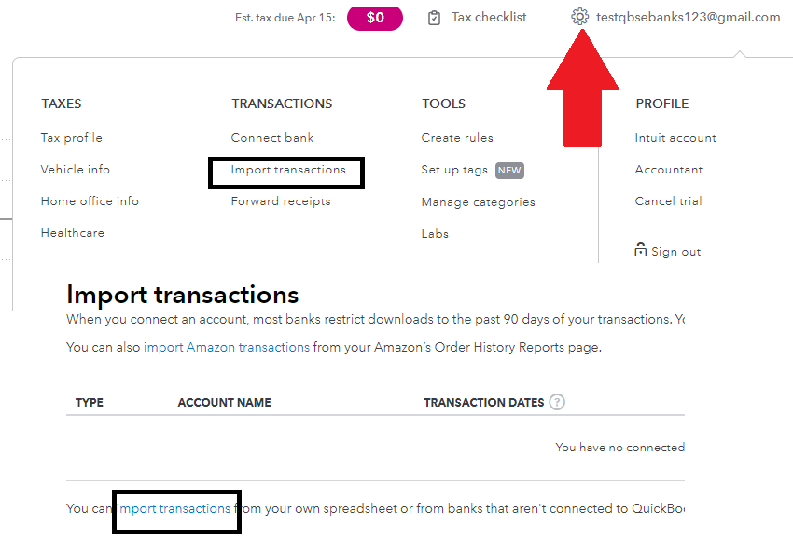This screenshot has width=793, height=553.
Task: Click the $0 estimated tax badge
Action: click(374, 18)
